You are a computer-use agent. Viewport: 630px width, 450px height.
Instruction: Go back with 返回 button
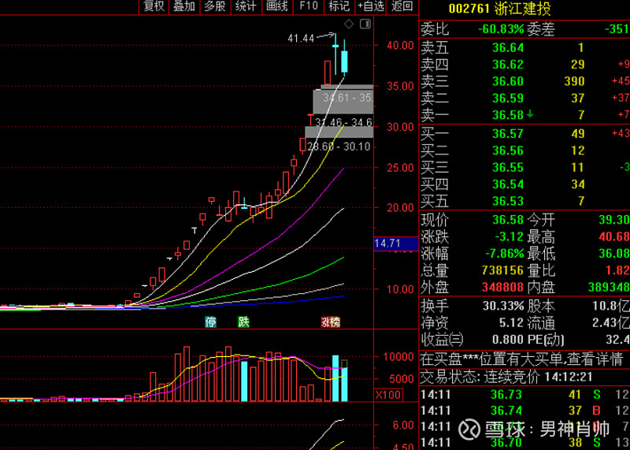tap(402, 6)
